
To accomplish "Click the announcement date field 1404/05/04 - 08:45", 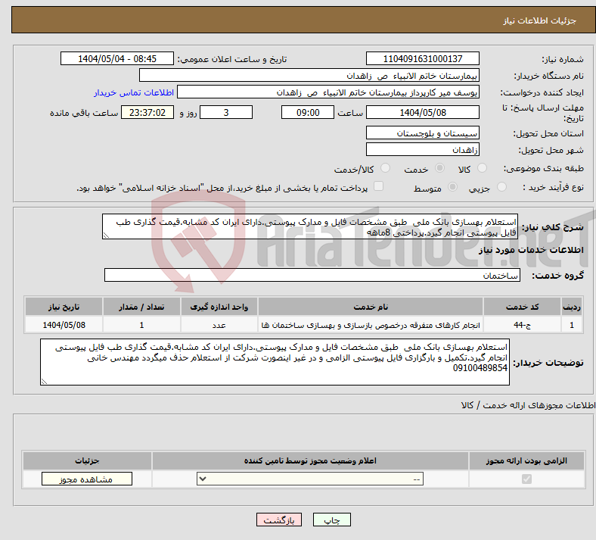I will pos(117,58).
